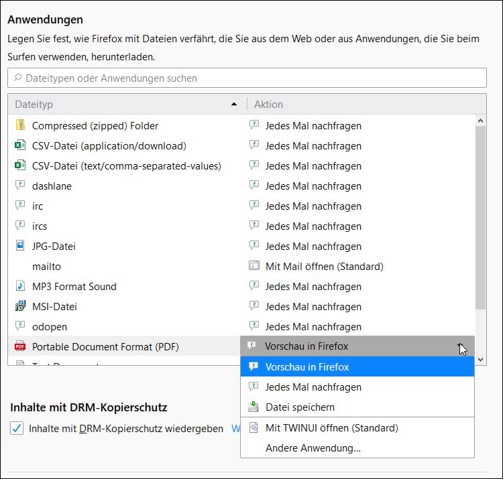
Task: Click the list scrollbar up arrow
Action: 480,121
